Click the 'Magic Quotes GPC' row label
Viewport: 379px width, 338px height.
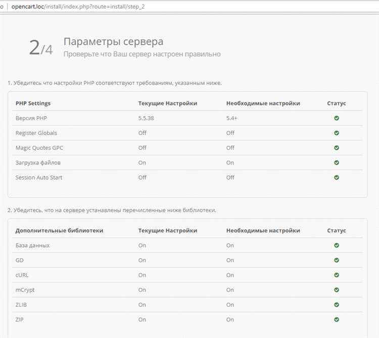[x=39, y=148]
